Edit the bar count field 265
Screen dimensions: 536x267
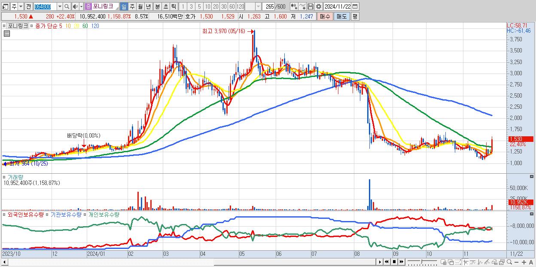click(269, 6)
